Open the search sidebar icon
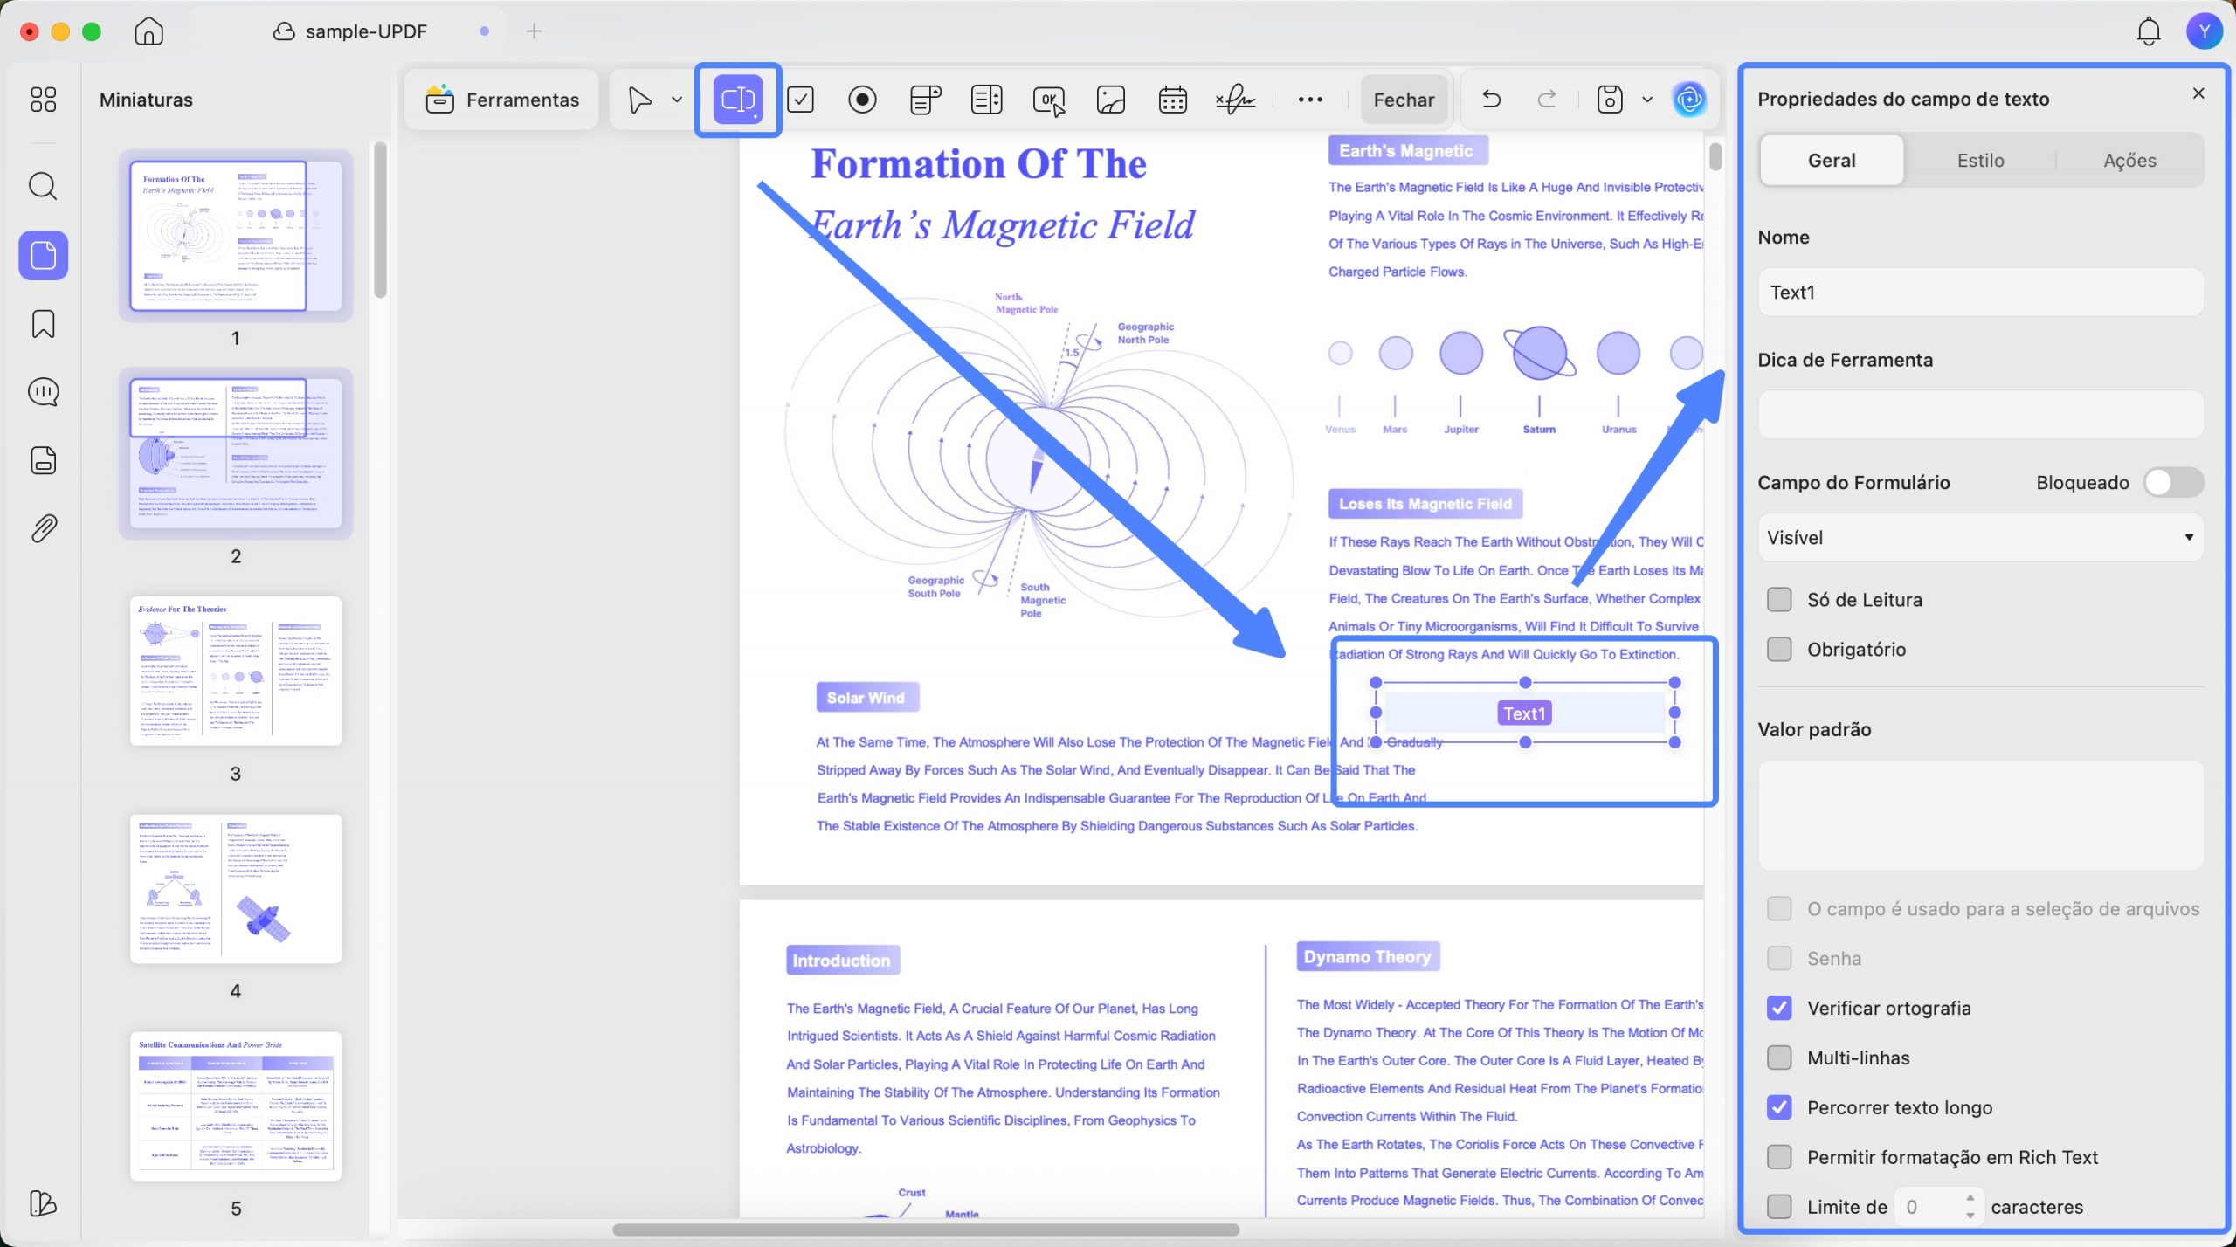 [43, 186]
